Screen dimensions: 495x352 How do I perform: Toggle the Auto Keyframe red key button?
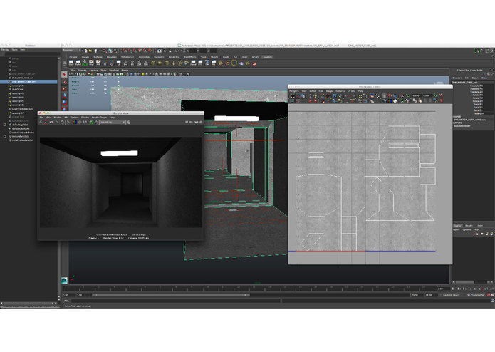tap(489, 295)
